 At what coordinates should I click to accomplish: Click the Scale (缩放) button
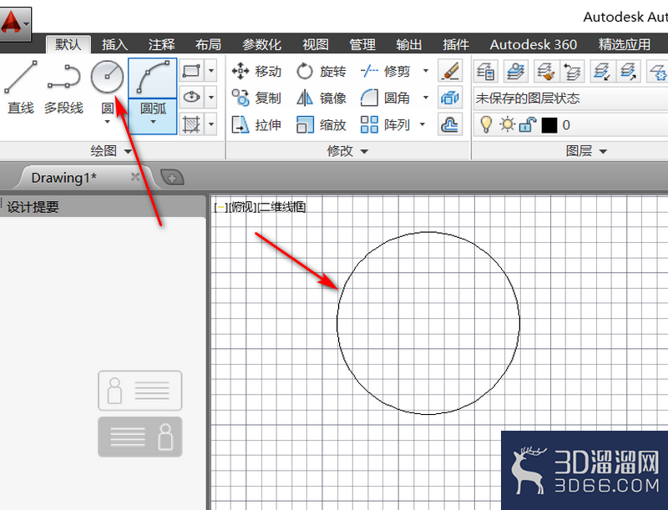click(x=321, y=124)
